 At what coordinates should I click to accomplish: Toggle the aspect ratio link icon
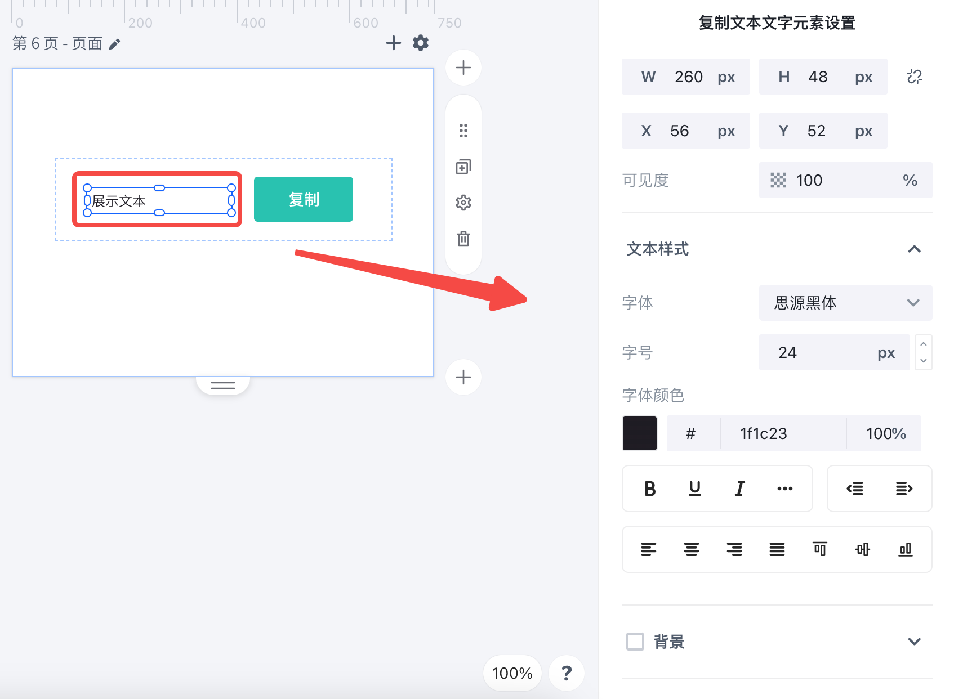[915, 77]
